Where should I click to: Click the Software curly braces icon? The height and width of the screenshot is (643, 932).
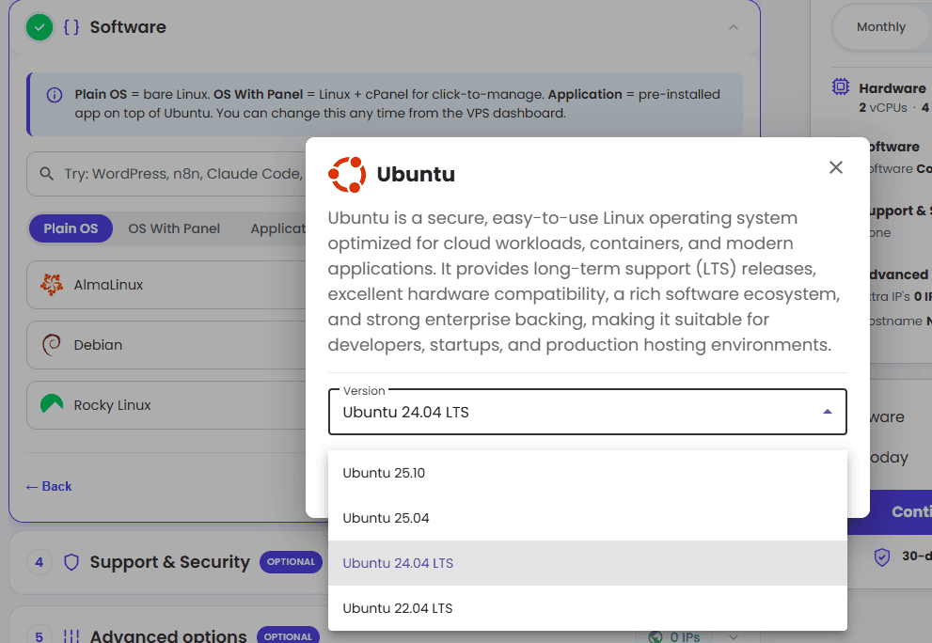[71, 27]
